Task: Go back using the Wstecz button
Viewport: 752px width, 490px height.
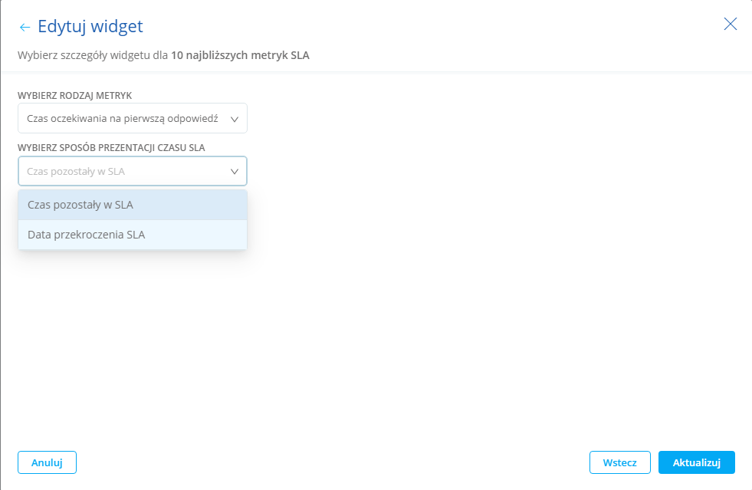Action: (619, 462)
